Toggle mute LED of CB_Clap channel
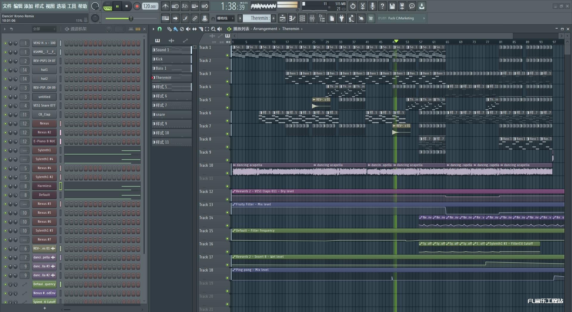The image size is (572, 312). (x=5, y=115)
